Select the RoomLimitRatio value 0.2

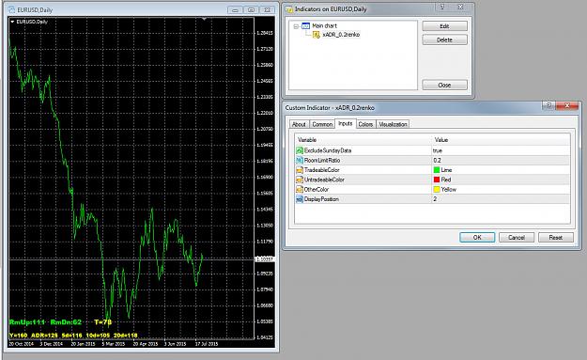(x=437, y=160)
